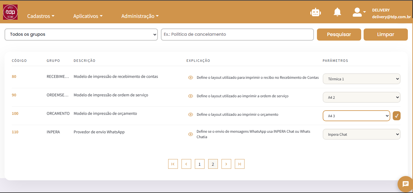Select page 2 in pagination

coord(213,164)
